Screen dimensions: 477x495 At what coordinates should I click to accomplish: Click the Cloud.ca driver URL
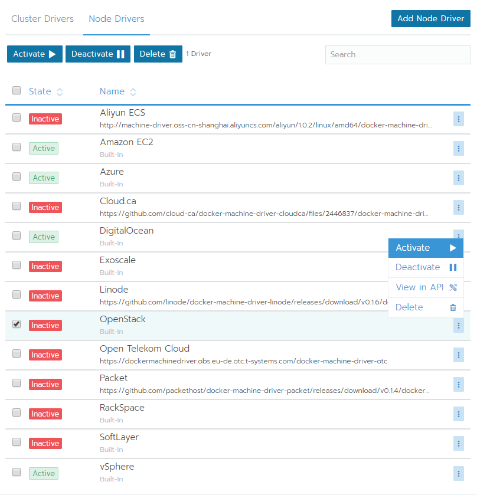[264, 214]
